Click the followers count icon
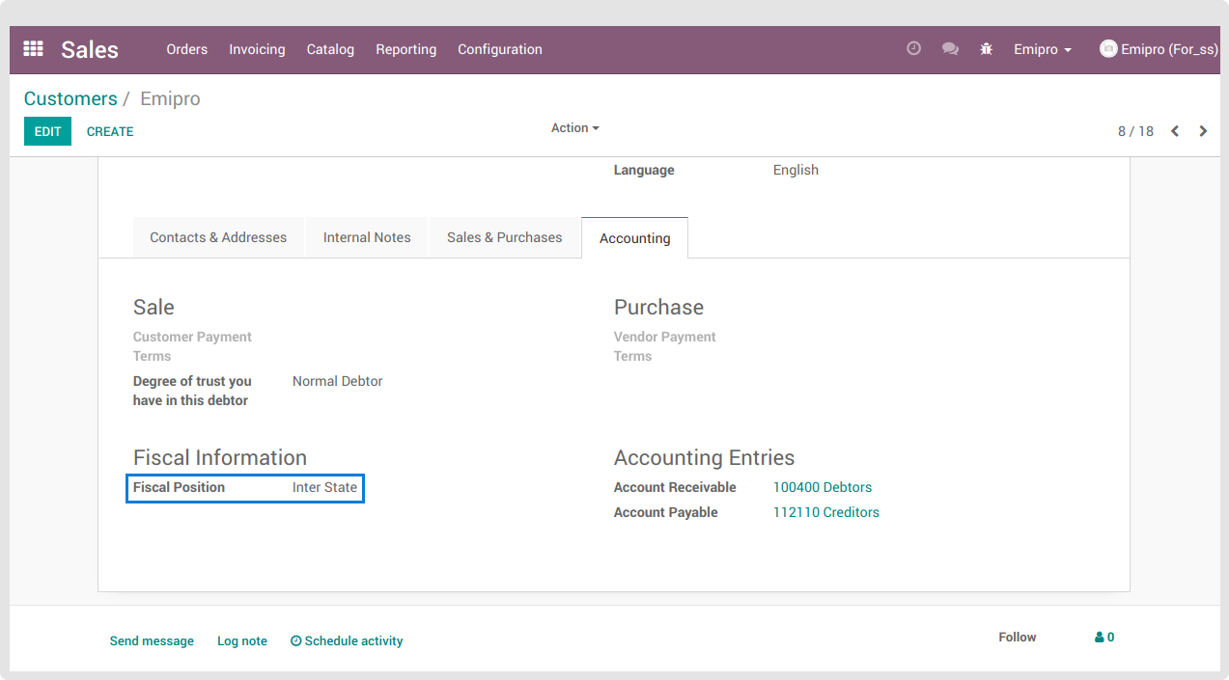 pos(1104,638)
